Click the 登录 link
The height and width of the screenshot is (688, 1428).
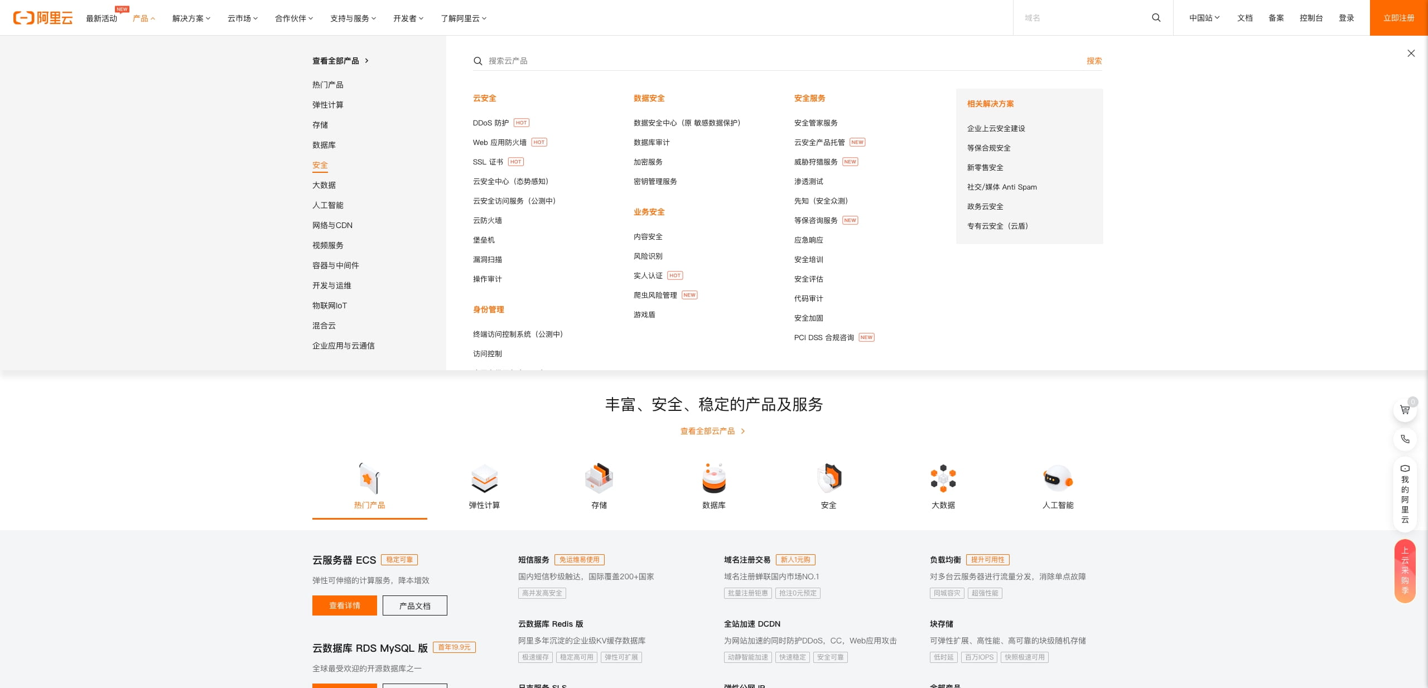click(x=1347, y=18)
